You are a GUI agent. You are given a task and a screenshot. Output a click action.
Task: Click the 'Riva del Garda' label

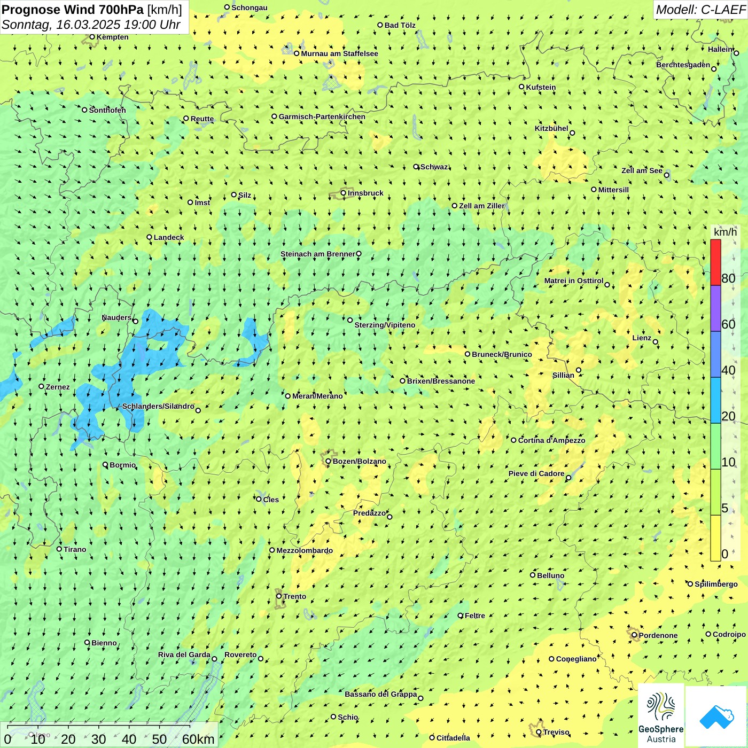point(184,655)
